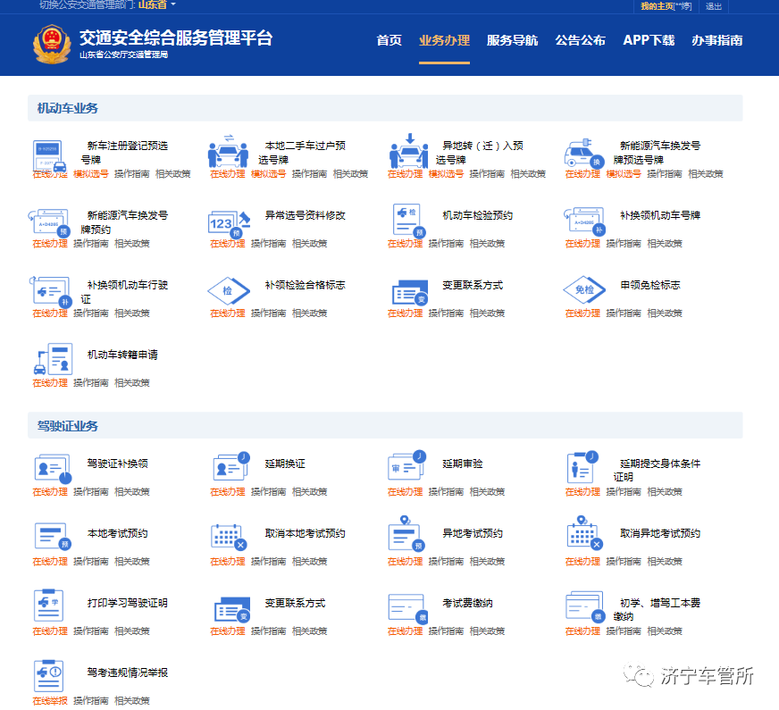
Task: Expand the 山东省 province dropdown
Action: [156, 4]
